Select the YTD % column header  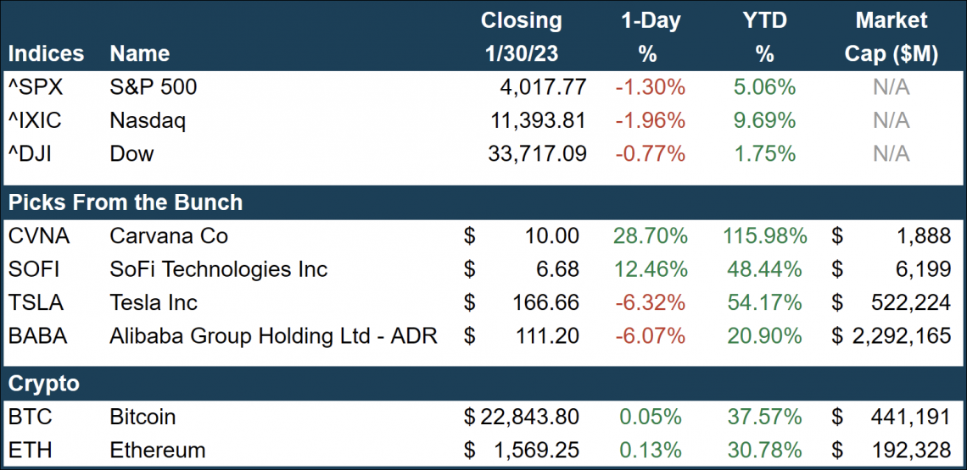click(x=764, y=36)
